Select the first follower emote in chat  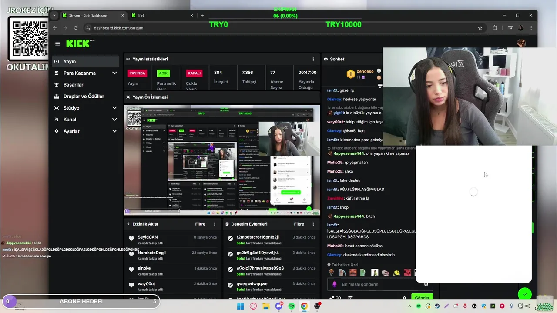[x=332, y=273]
